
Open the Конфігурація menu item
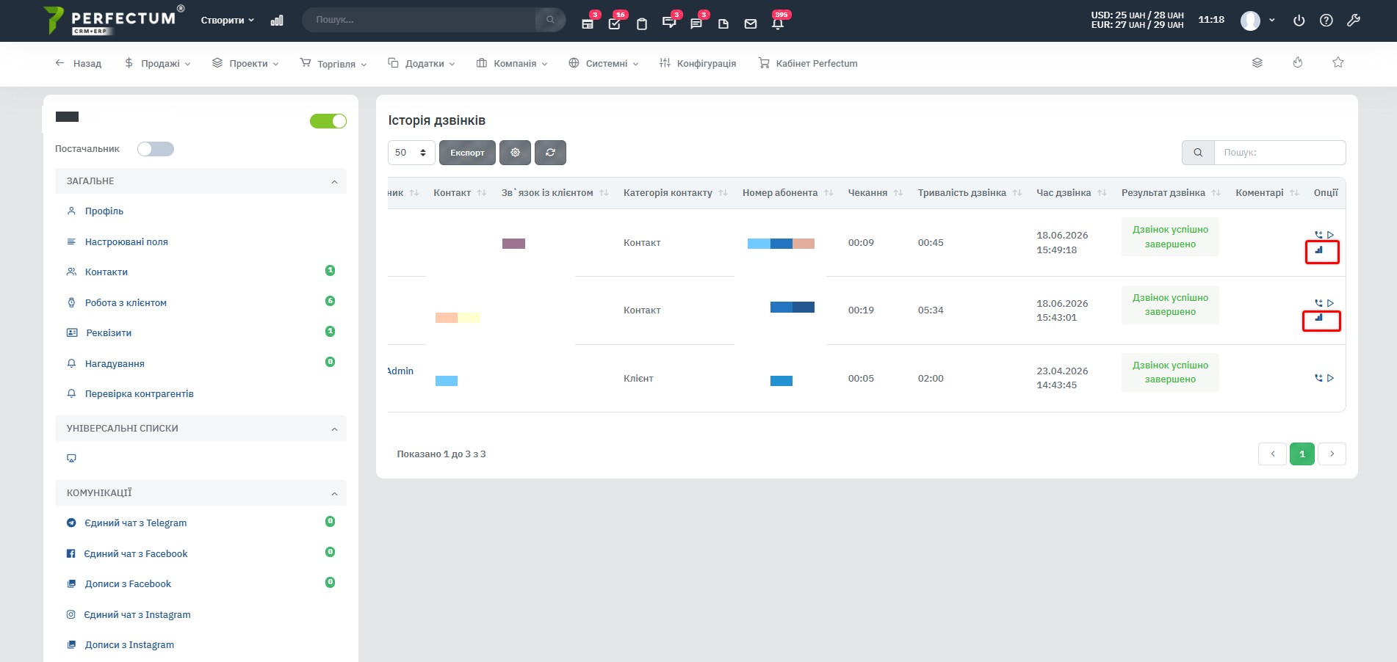click(698, 64)
